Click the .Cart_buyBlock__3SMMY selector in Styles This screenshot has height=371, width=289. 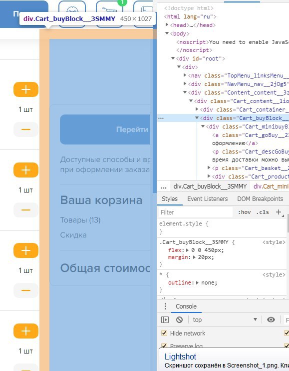coord(194,242)
